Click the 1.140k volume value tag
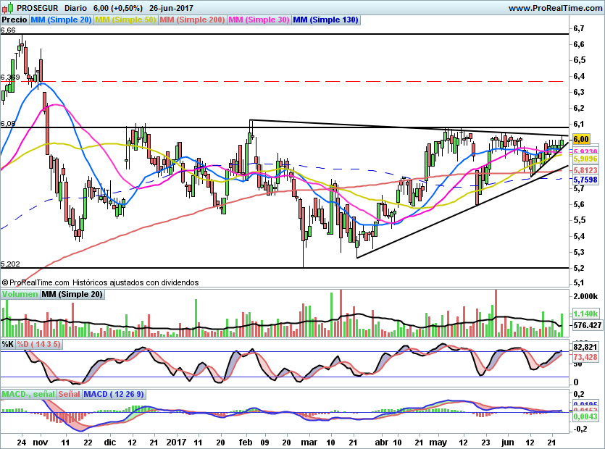Screen dimensions: 605x449 pos(585,314)
